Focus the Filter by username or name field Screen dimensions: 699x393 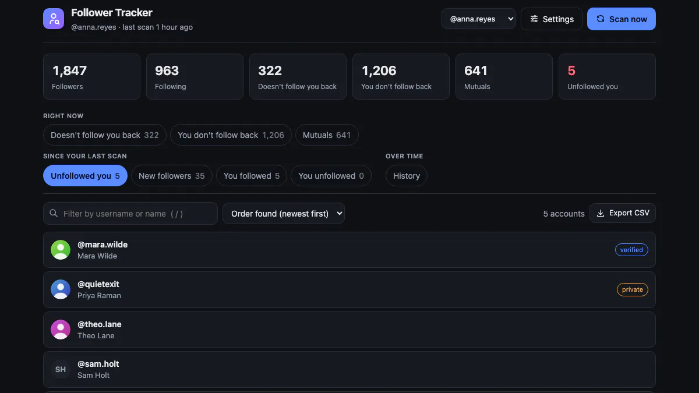(130, 214)
